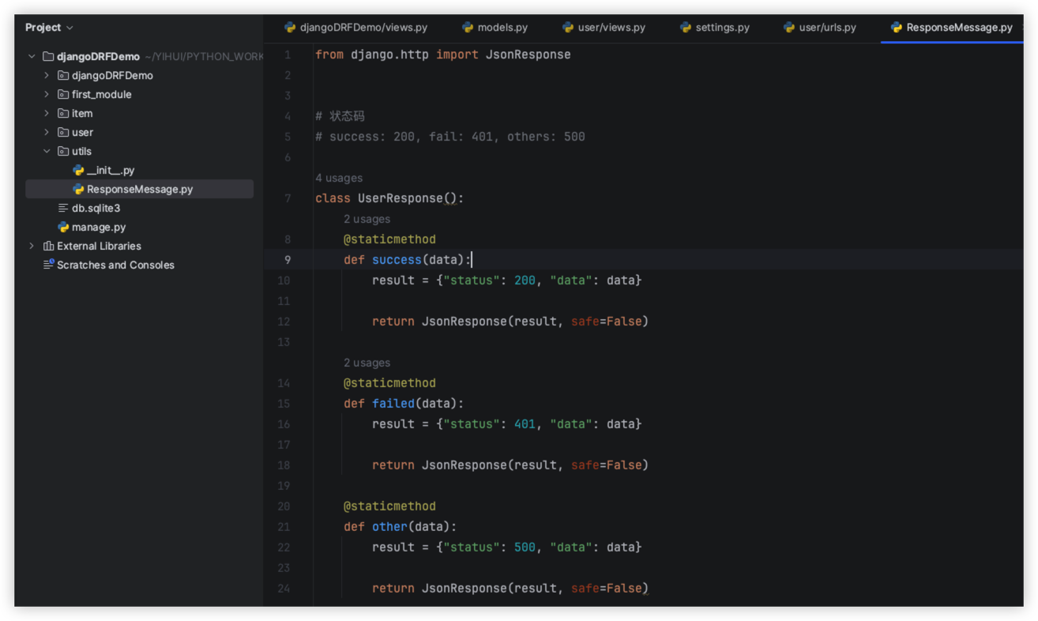Click '2 usages' hint above failed method
1038x621 pixels.
pyautogui.click(x=367, y=363)
